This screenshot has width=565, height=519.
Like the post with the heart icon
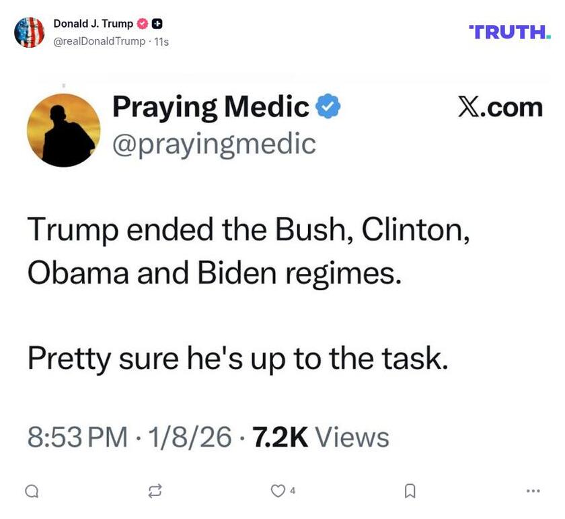click(276, 491)
